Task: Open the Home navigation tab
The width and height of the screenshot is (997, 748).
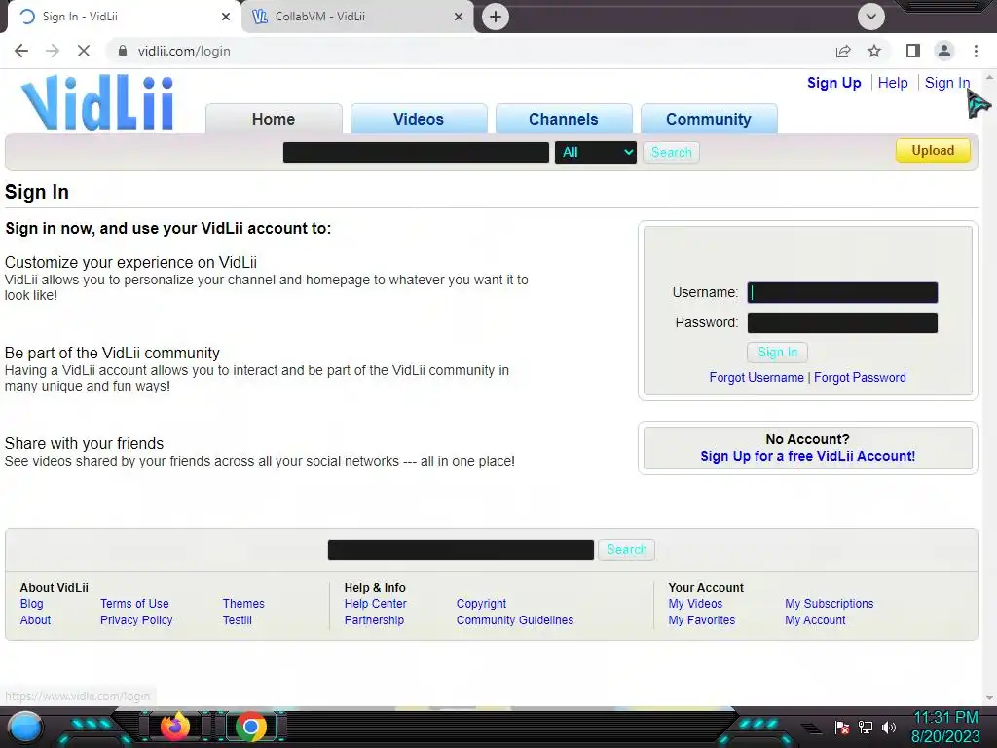Action: click(274, 119)
